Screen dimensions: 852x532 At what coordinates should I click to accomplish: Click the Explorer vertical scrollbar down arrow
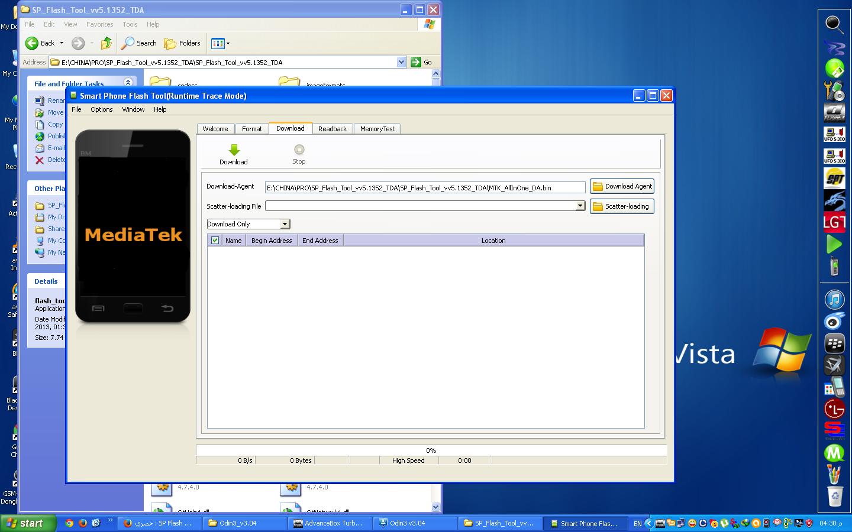[x=436, y=507]
